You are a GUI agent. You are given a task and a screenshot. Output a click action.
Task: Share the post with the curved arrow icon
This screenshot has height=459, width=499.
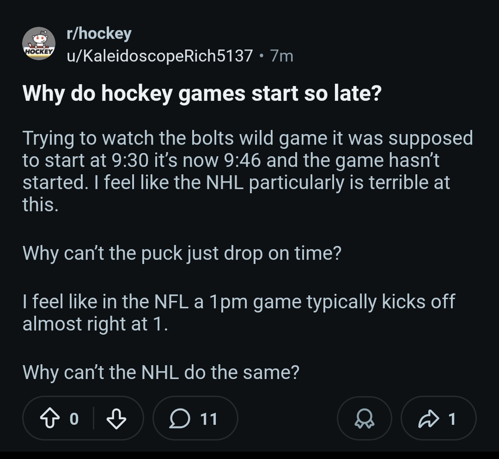pos(428,418)
